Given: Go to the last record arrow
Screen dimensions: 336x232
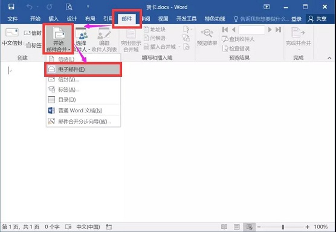Looking at the screenshot, I should 279,30.
